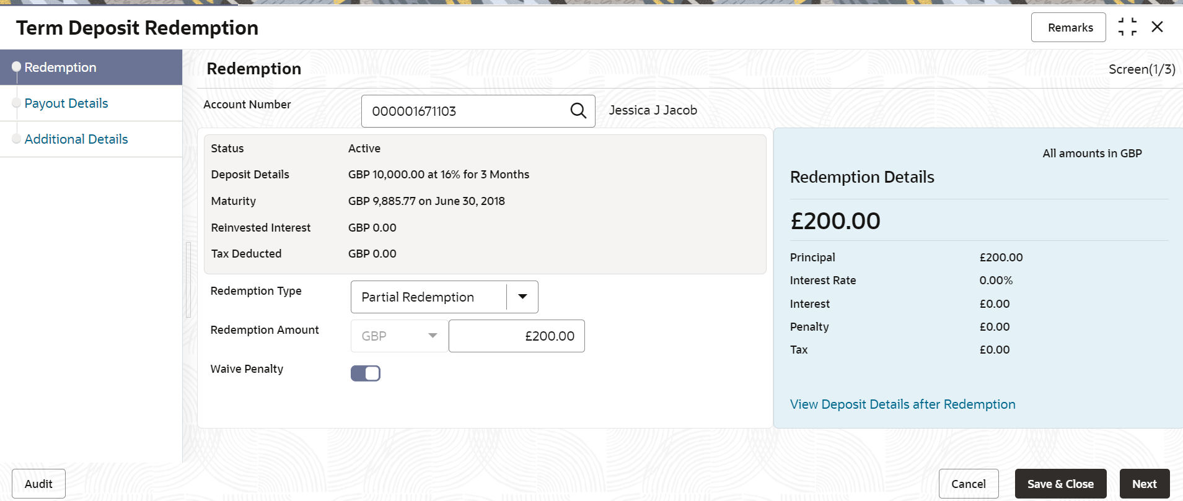The width and height of the screenshot is (1183, 501).
Task: Open the Additional Details section
Action: click(x=76, y=139)
